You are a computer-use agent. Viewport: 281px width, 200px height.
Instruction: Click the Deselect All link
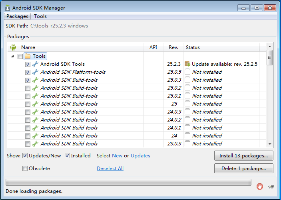(x=110, y=169)
